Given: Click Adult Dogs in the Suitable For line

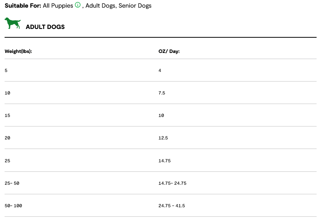Looking at the screenshot, I should click(100, 6).
